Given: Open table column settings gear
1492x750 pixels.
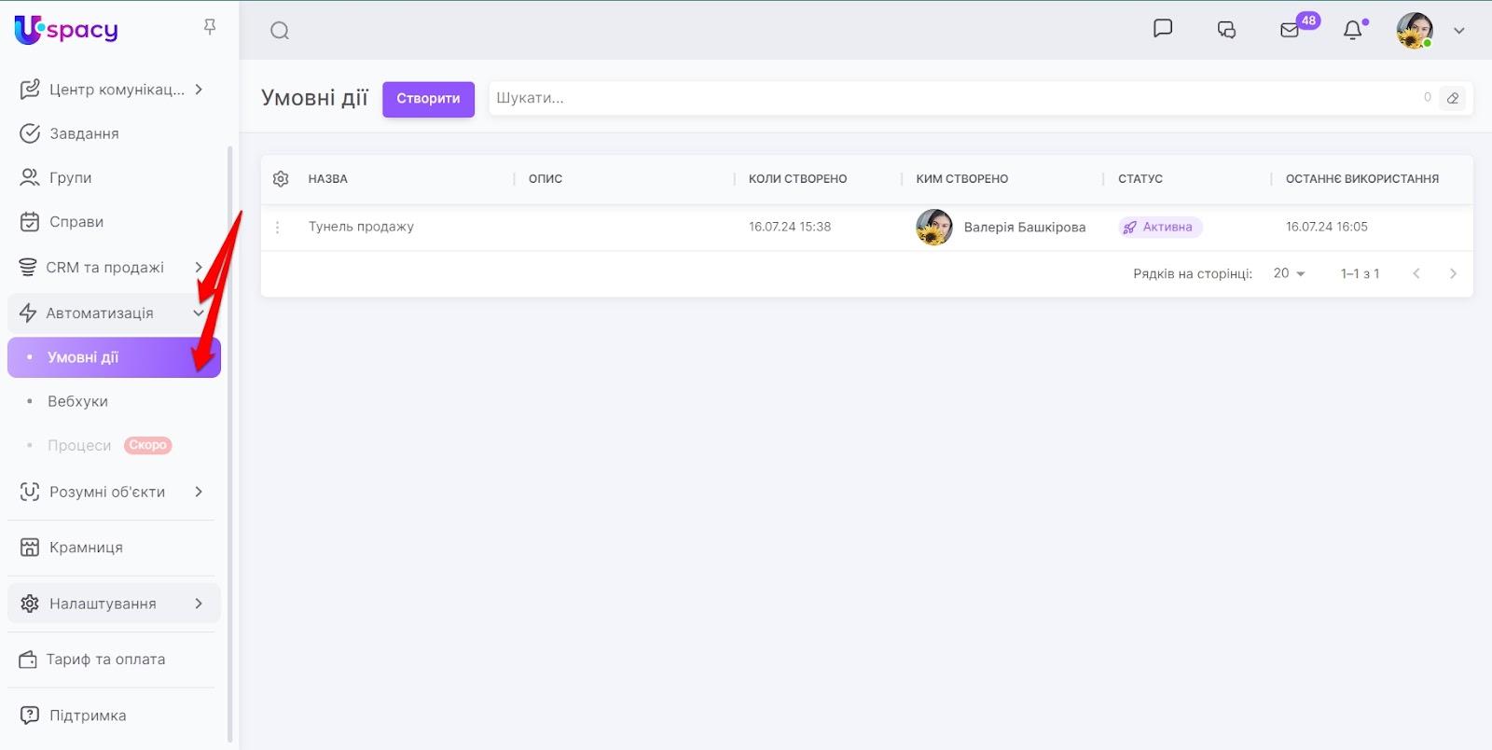Looking at the screenshot, I should point(281,179).
